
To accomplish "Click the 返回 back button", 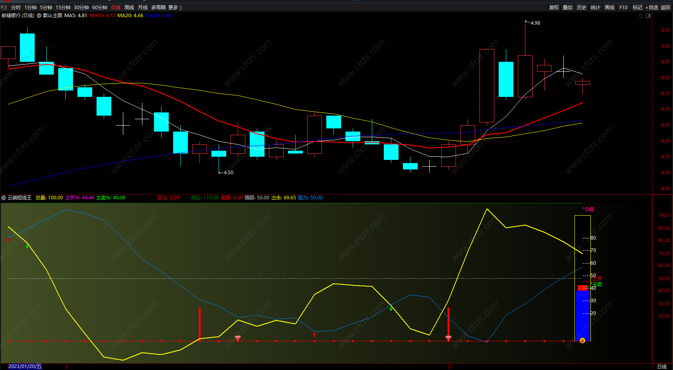I will tap(665, 8).
